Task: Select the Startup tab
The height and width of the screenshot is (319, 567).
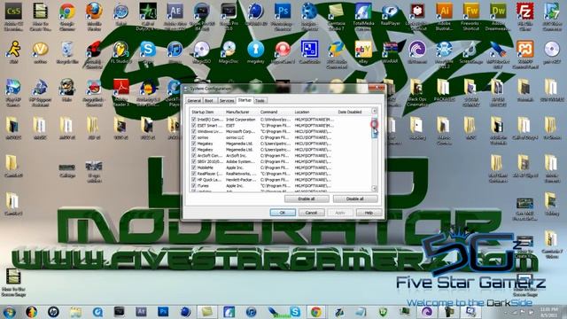Action: tap(245, 100)
